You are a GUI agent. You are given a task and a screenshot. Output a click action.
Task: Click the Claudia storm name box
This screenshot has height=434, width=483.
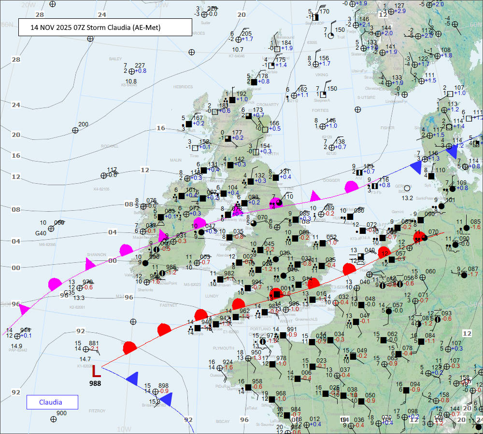click(x=51, y=402)
